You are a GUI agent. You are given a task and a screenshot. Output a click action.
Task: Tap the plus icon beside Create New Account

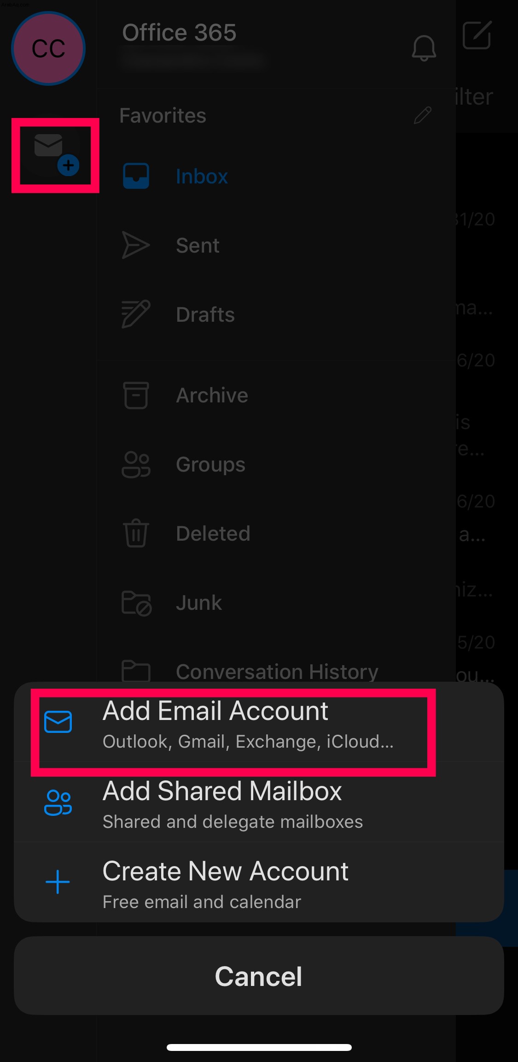58,882
